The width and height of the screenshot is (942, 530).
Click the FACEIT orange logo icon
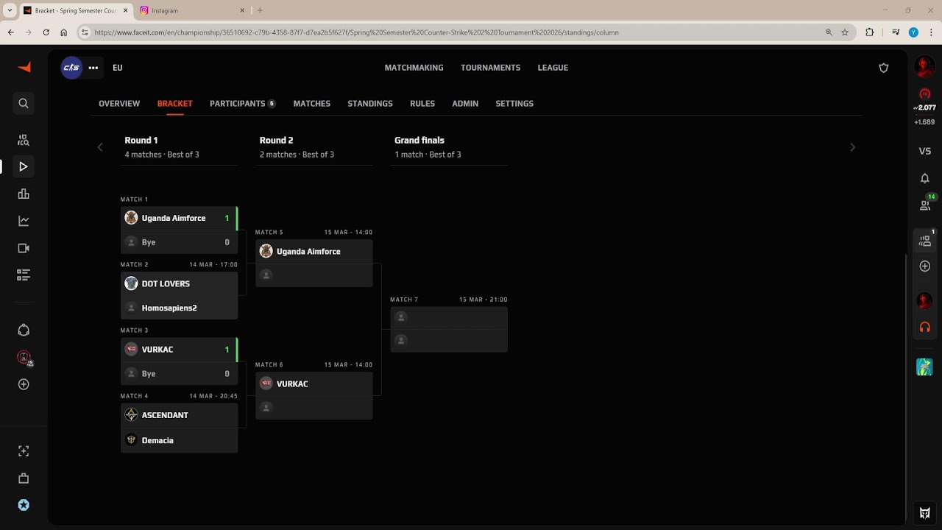24,67
